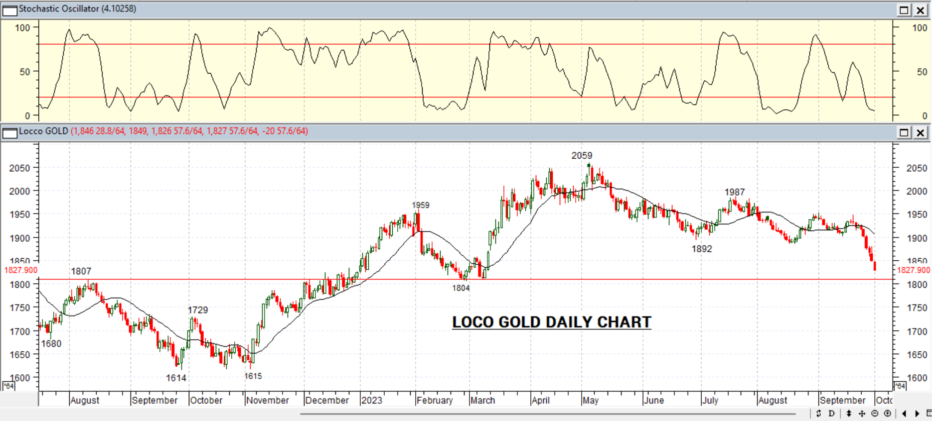Click the 1729 high price label

(x=198, y=310)
